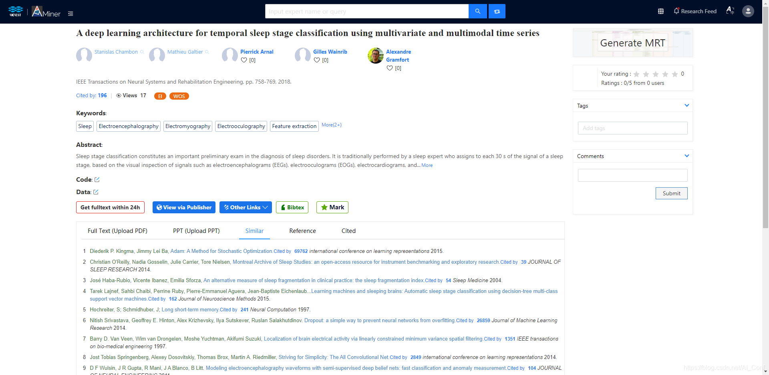Image resolution: width=769 pixels, height=375 pixels.
Task: Rate the paper three stars
Action: [x=656, y=74]
